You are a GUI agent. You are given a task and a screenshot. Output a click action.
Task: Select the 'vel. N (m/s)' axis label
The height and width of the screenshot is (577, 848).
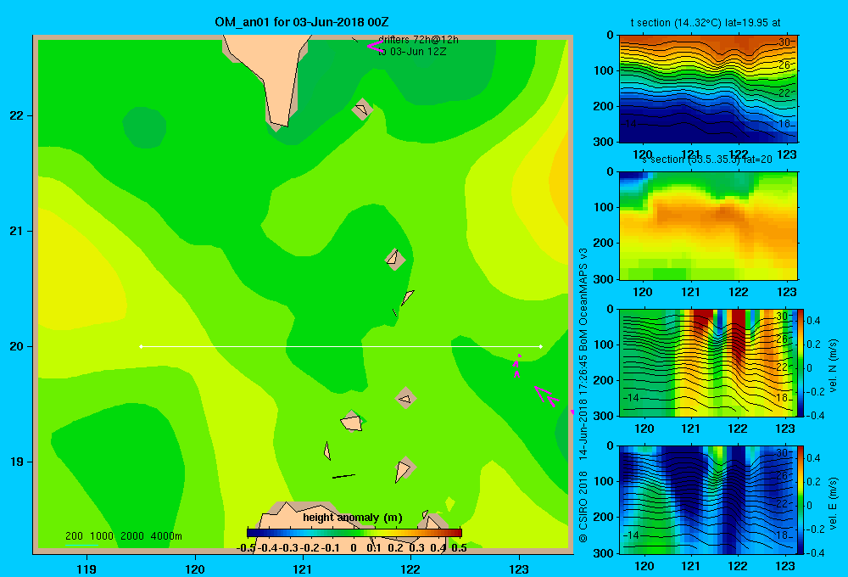pyautogui.click(x=834, y=366)
